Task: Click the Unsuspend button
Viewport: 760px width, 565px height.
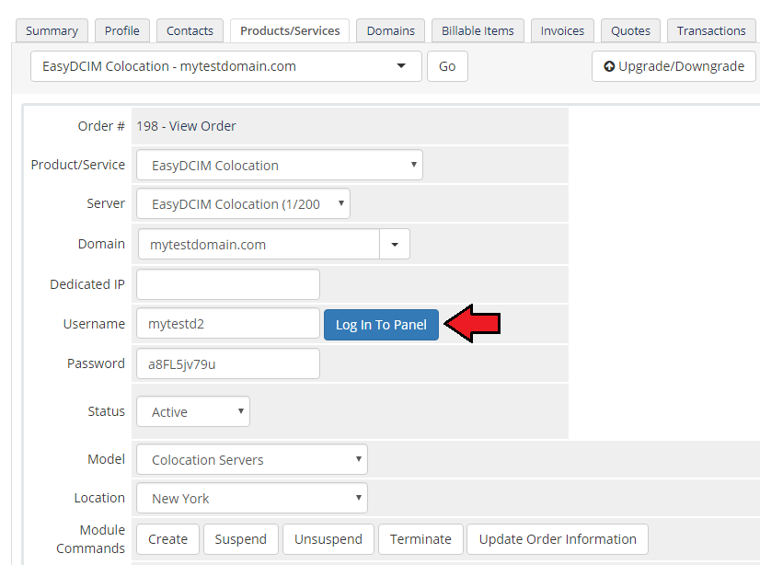Action: tap(328, 539)
